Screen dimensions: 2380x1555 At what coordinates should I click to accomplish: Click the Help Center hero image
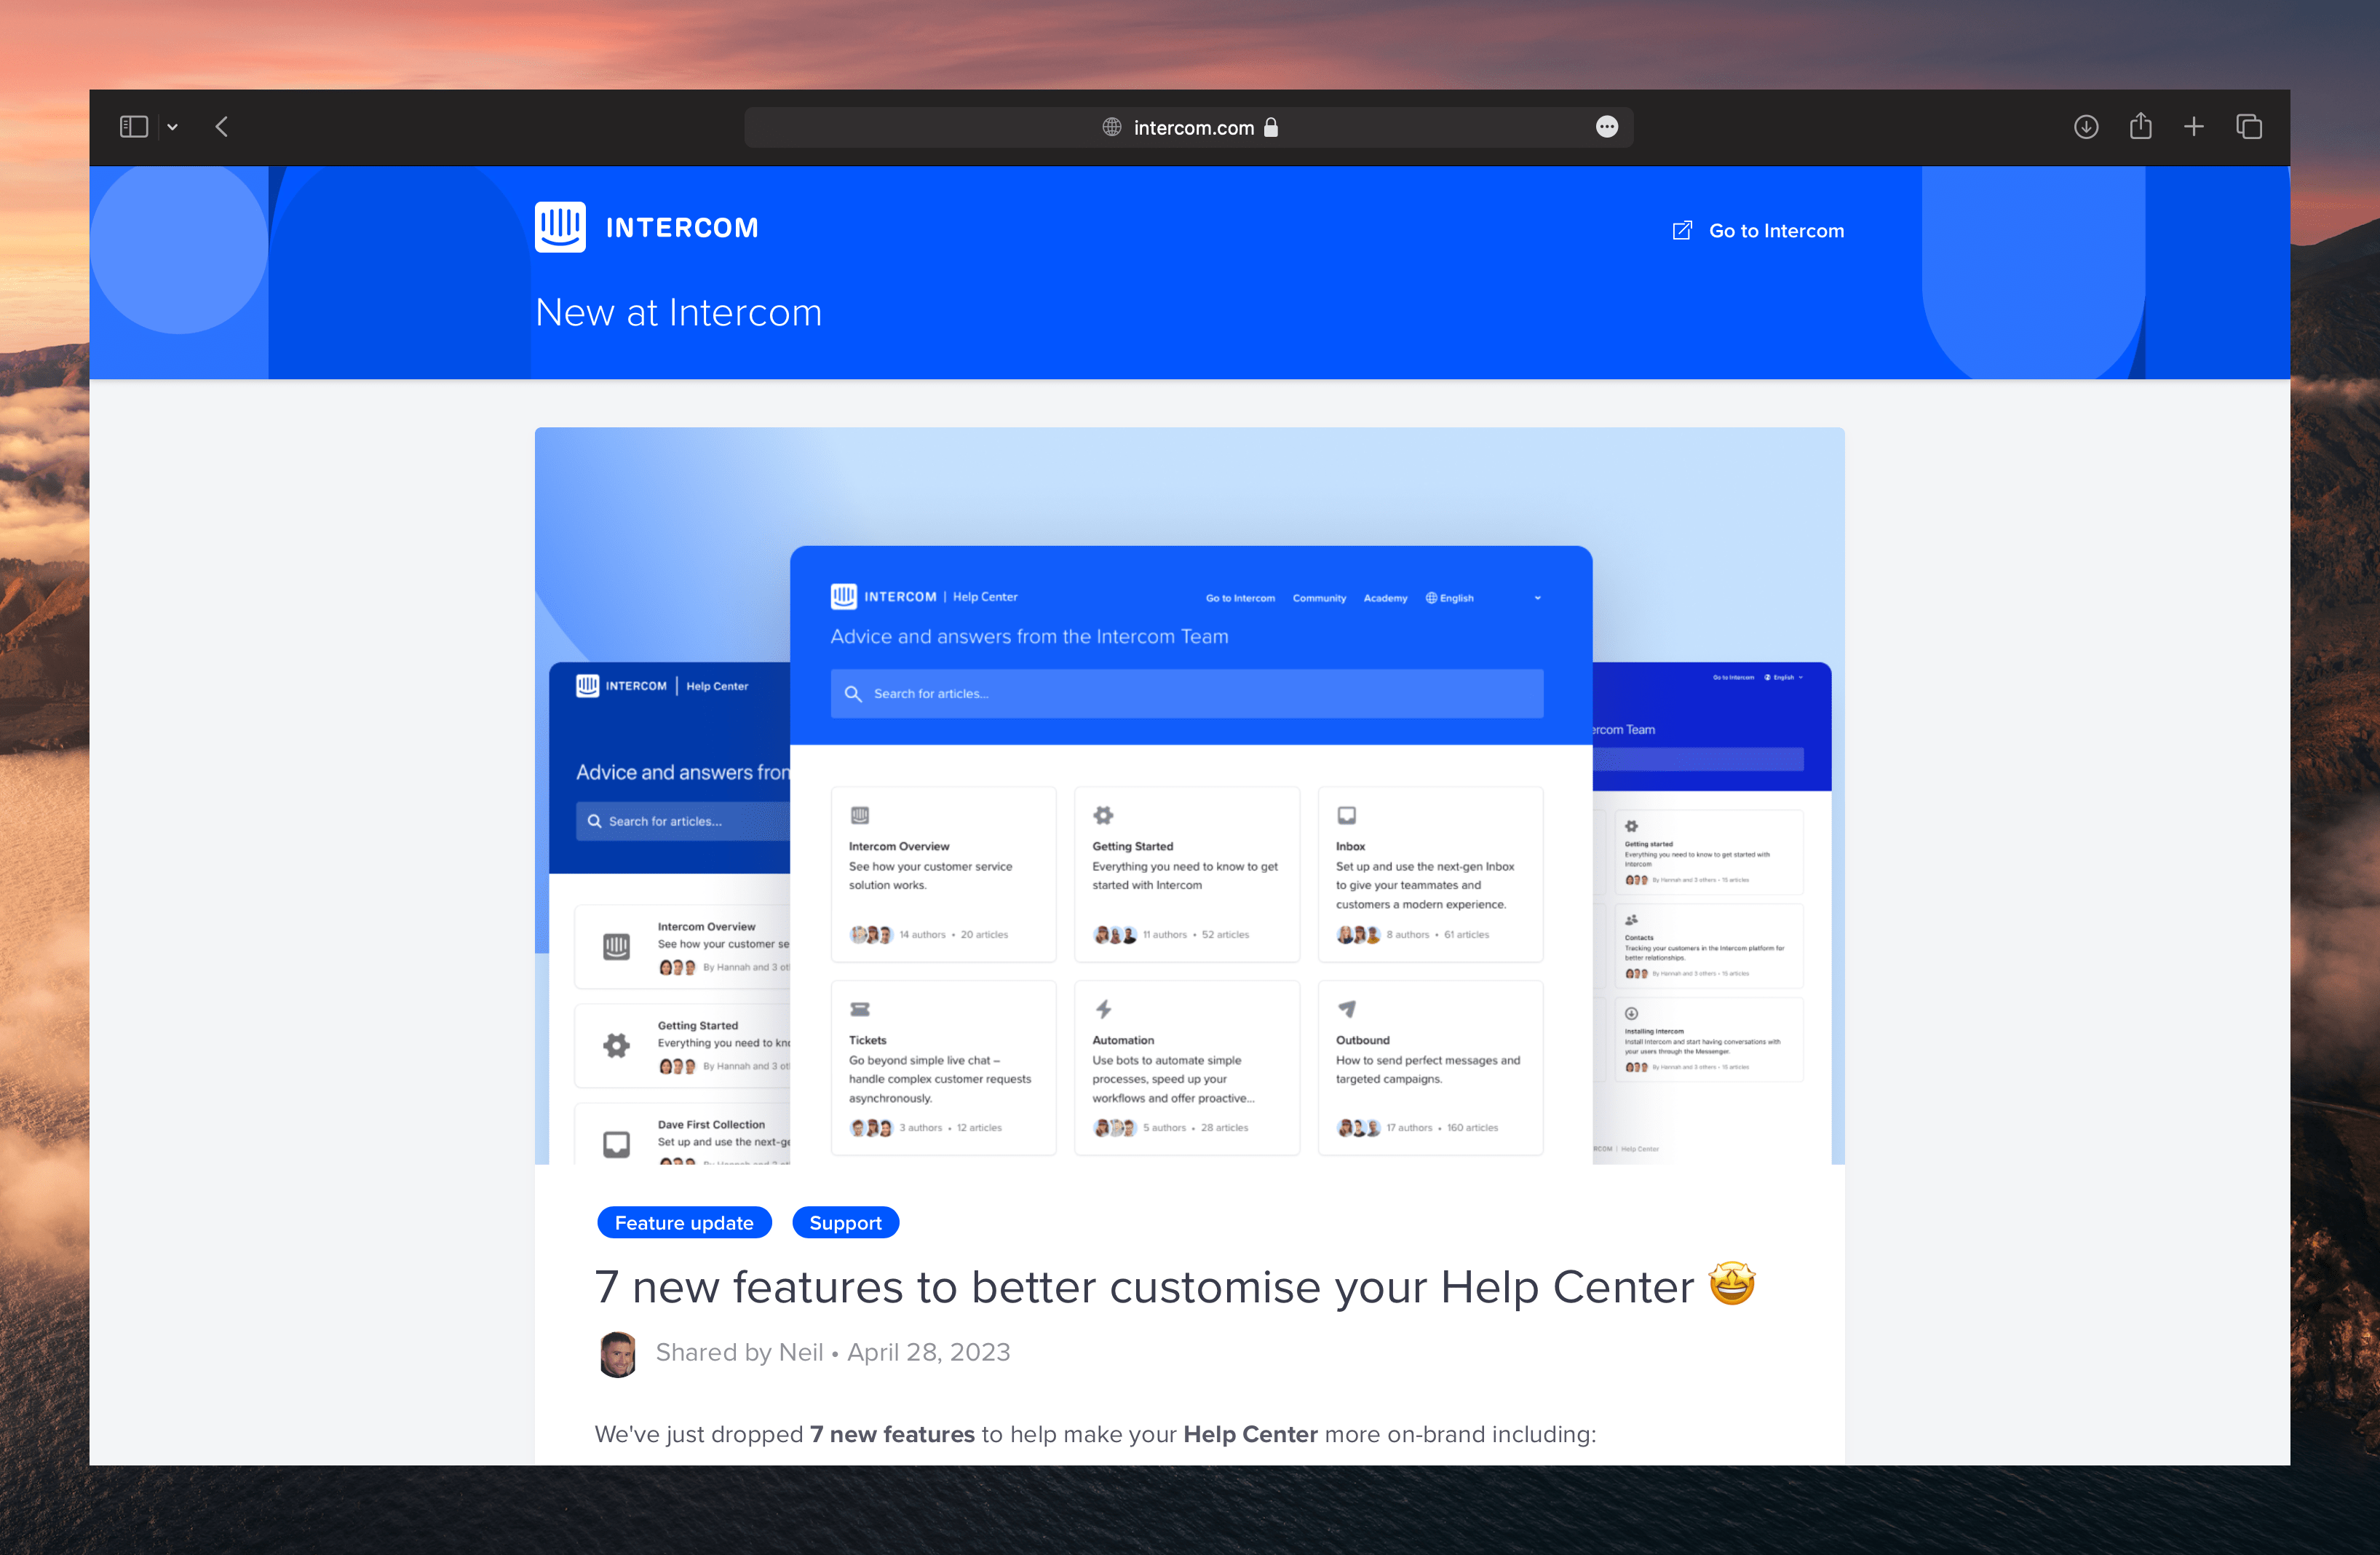[x=1189, y=795]
